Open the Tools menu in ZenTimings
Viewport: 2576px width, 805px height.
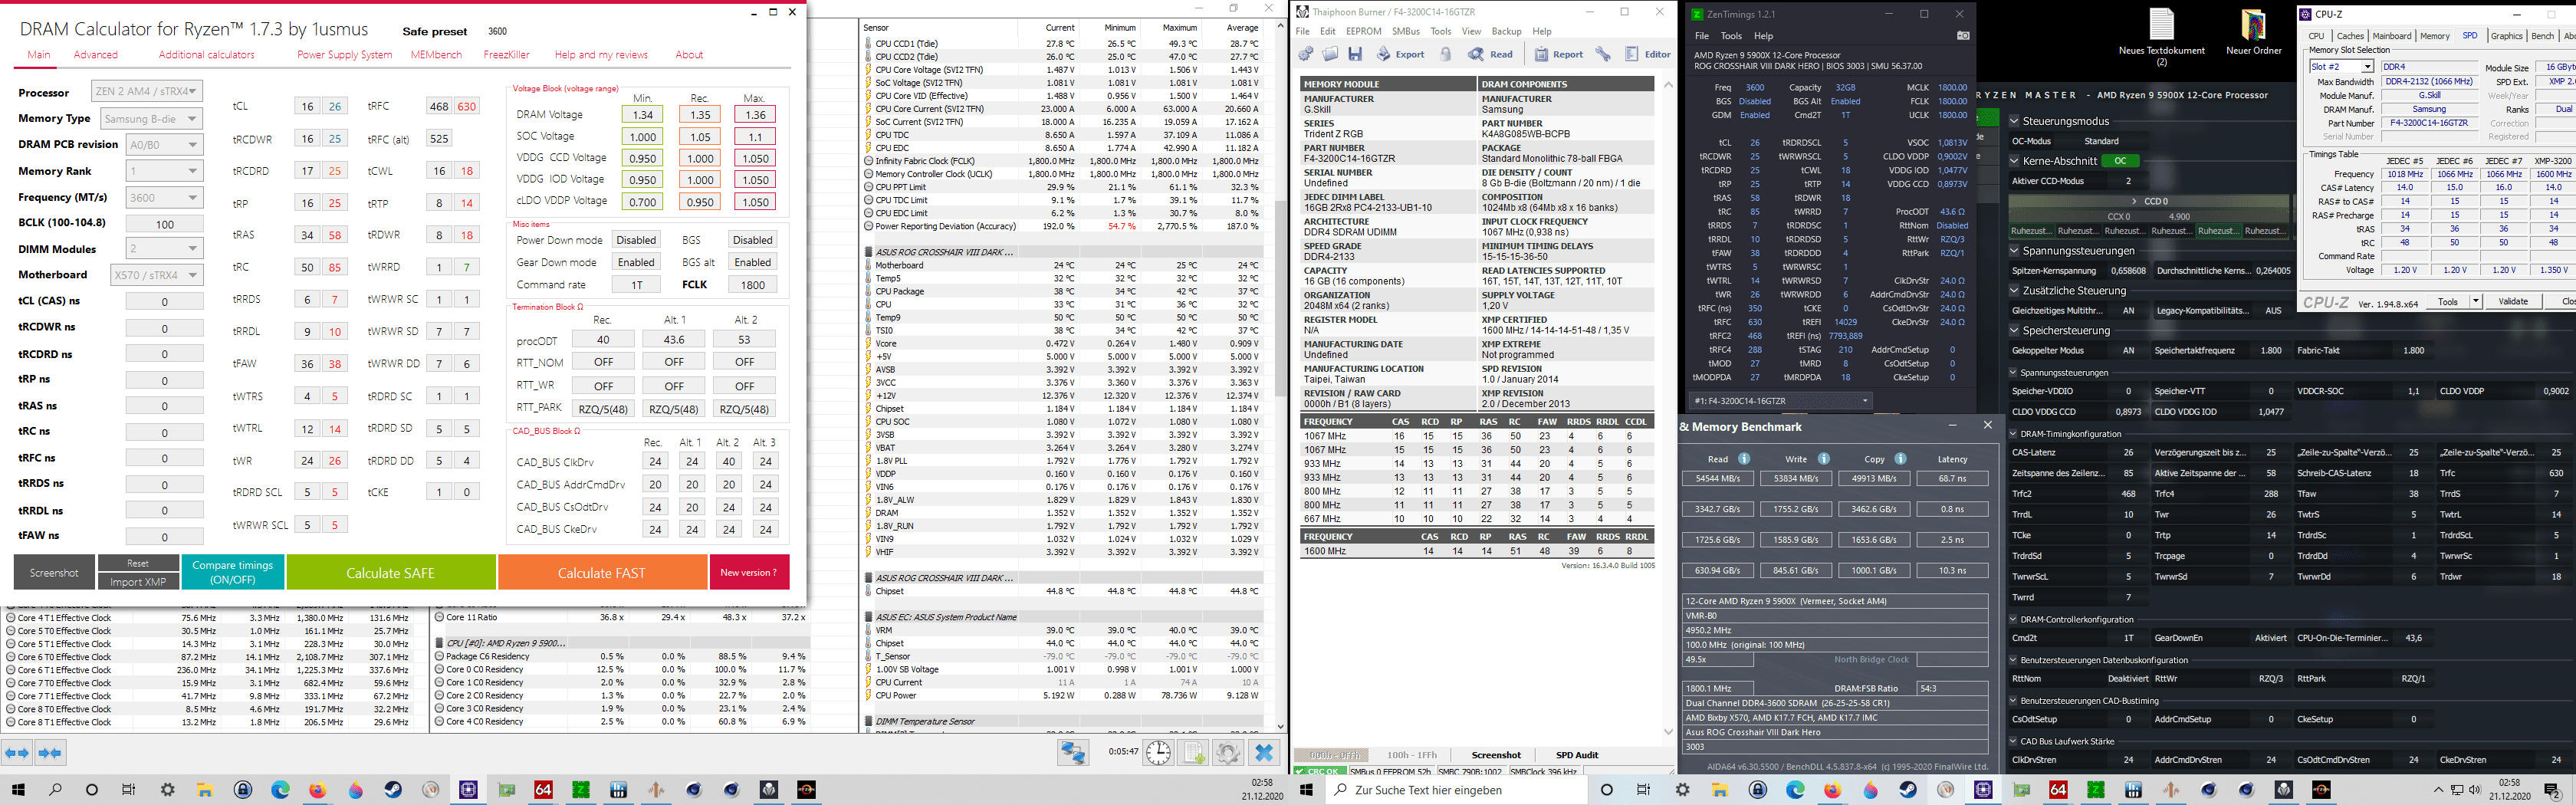(x=1731, y=36)
